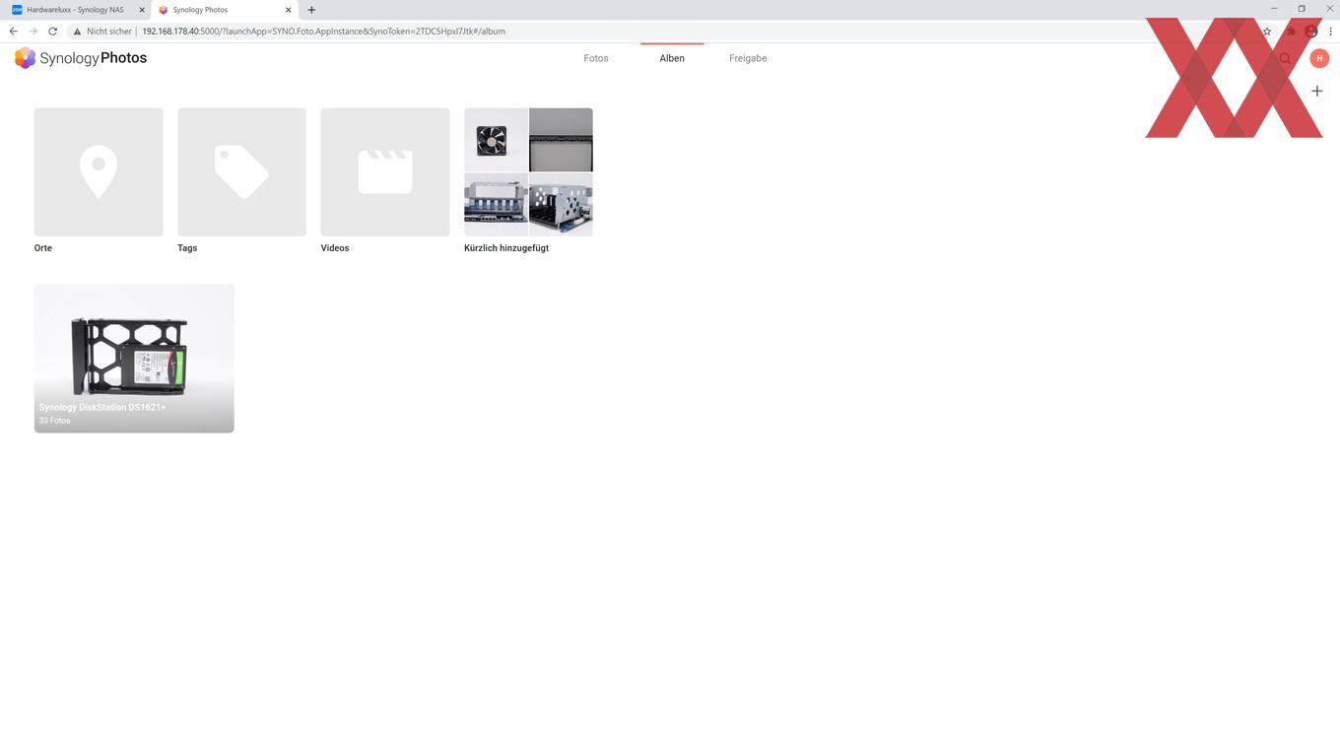1340x731 pixels.
Task: Open a new browser tab
Action: [x=311, y=10]
